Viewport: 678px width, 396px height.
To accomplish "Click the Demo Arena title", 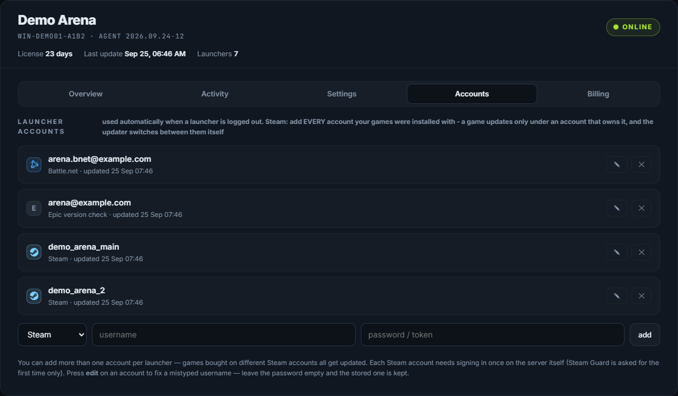I will pyautogui.click(x=57, y=20).
